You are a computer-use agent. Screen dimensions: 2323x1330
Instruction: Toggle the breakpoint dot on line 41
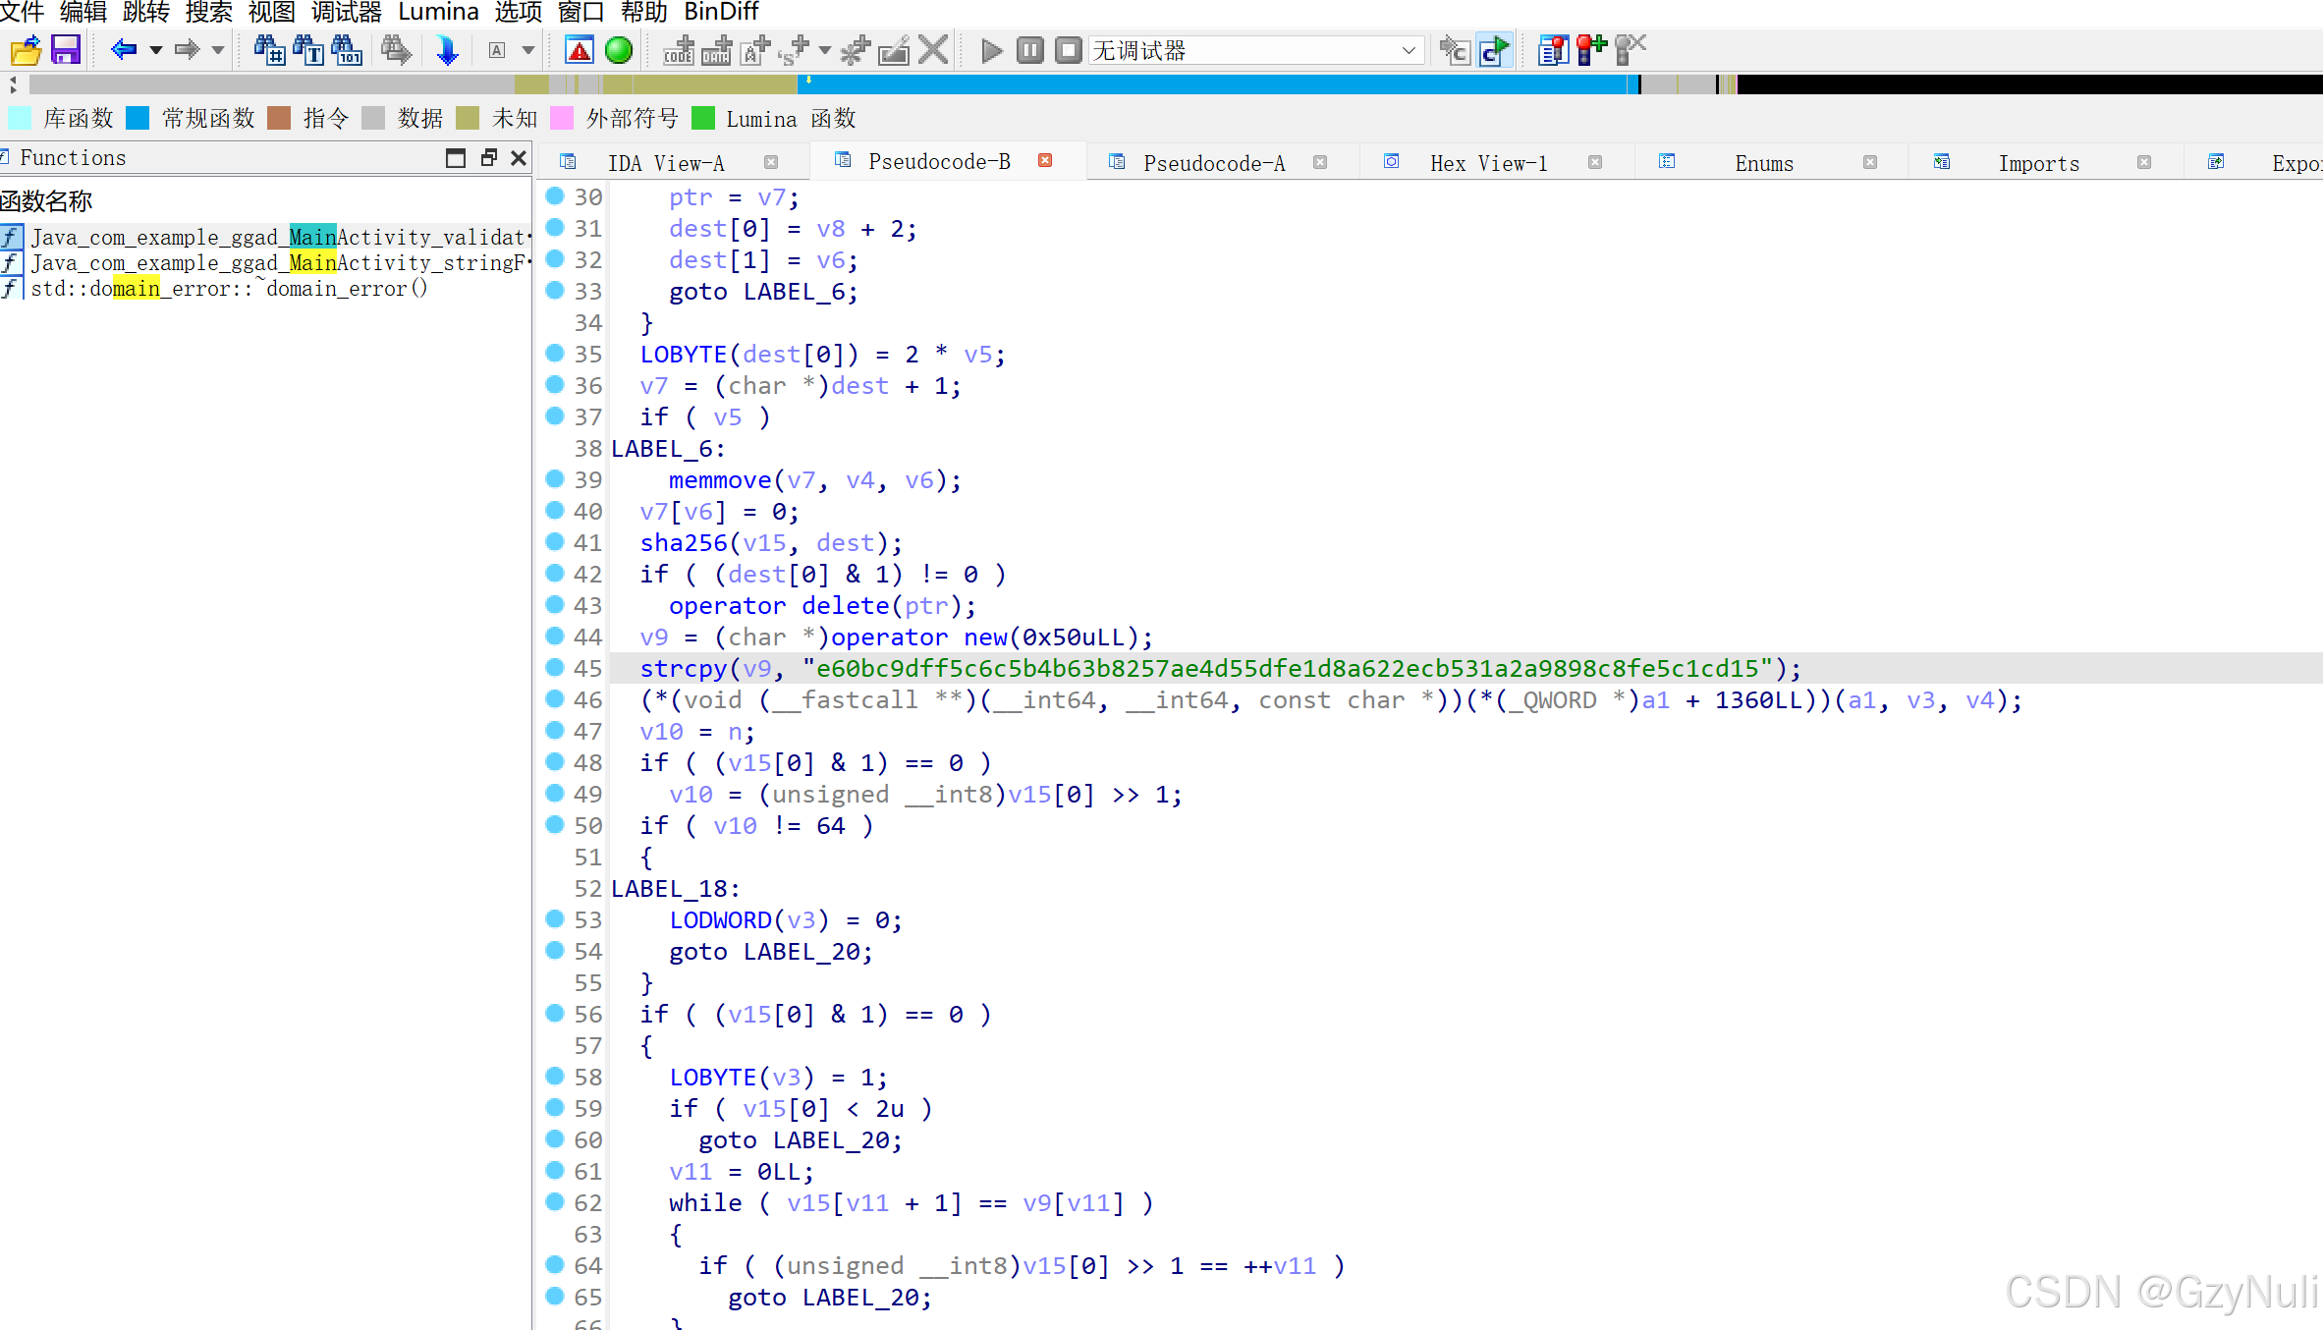(x=555, y=541)
